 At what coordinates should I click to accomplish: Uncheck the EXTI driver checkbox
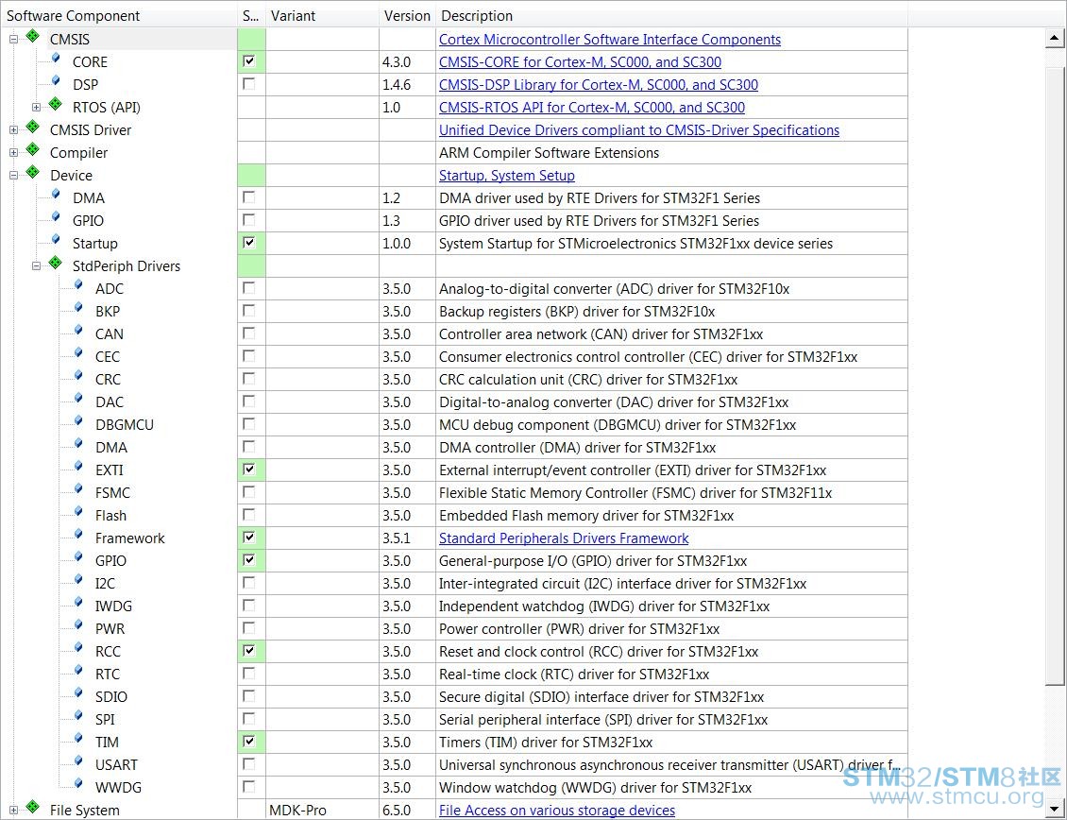[x=249, y=470]
